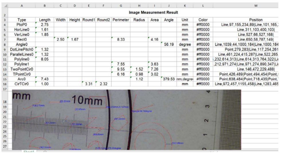284x153 pixels.
Task: Select the Polyline1 cell
Action: point(22,64)
